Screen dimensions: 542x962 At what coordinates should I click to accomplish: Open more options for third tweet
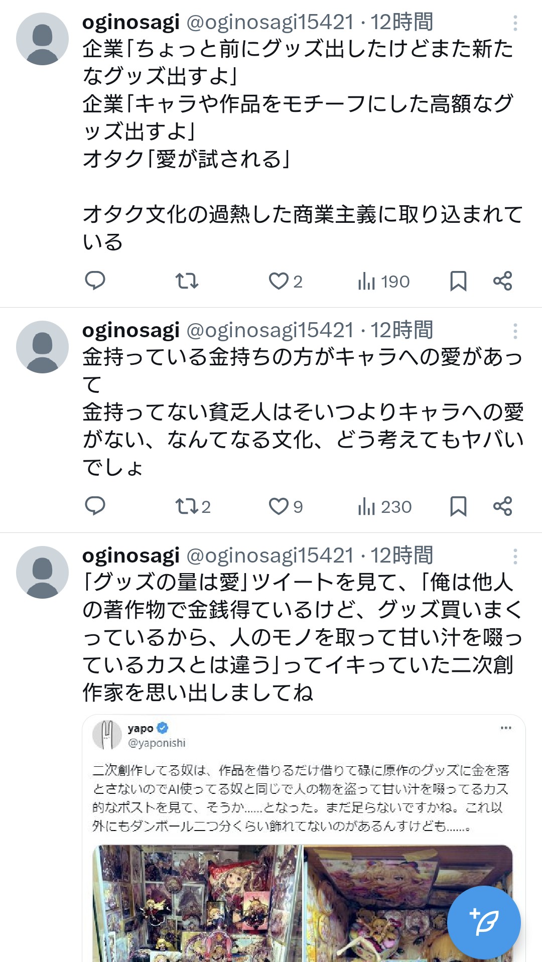click(x=515, y=556)
